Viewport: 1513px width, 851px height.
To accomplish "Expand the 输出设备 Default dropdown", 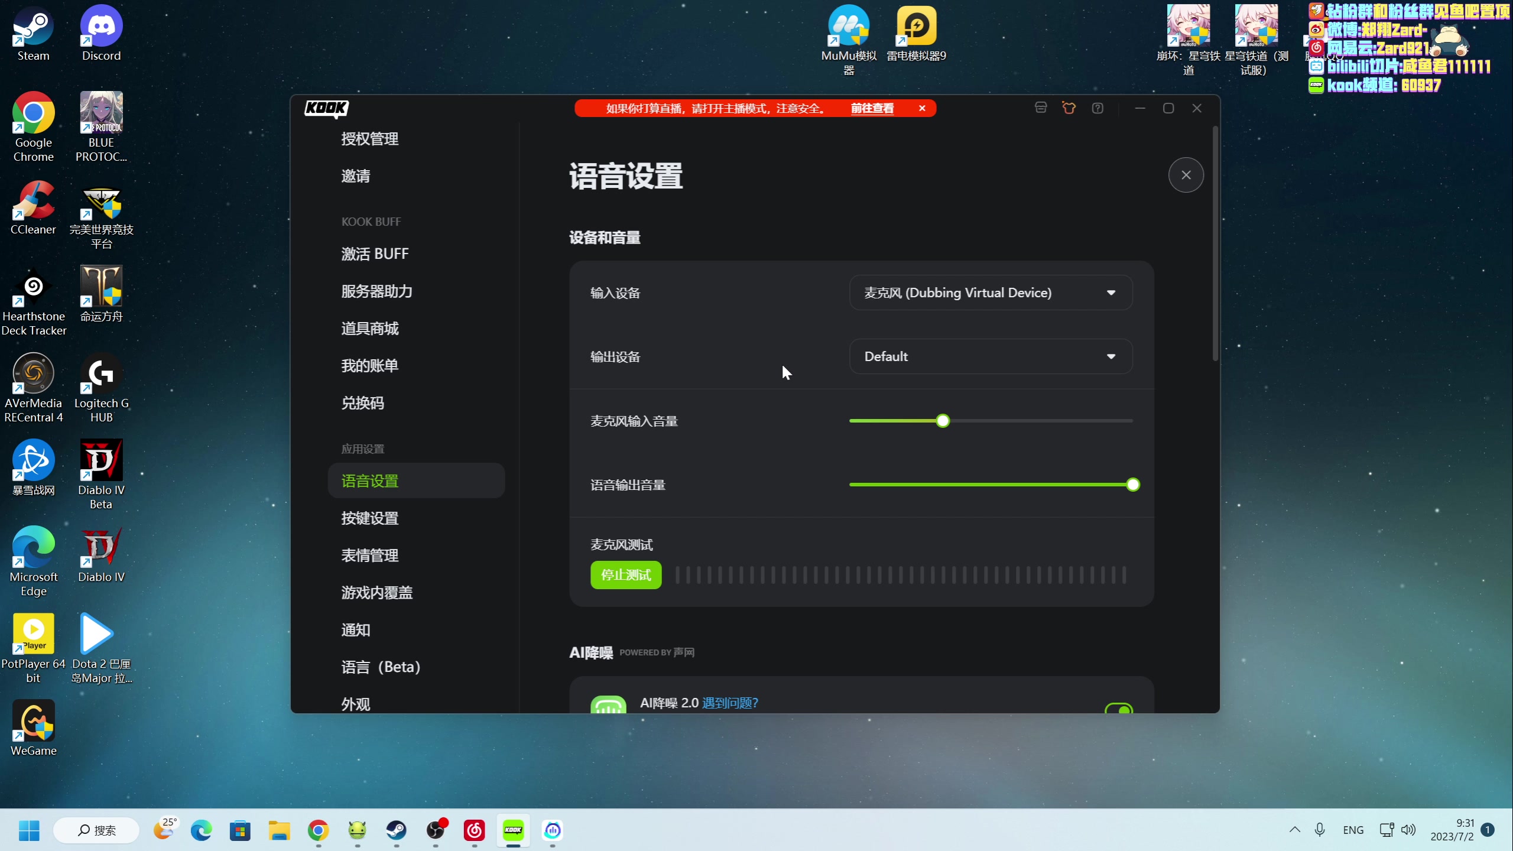I will (x=991, y=356).
